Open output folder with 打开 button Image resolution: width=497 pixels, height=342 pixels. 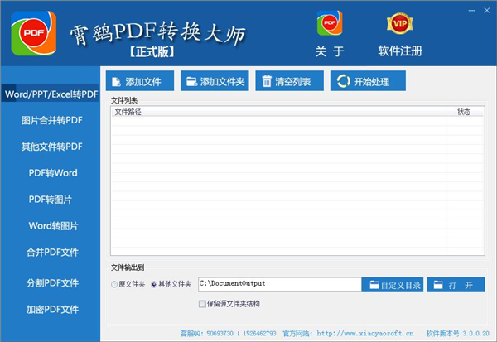coord(456,285)
